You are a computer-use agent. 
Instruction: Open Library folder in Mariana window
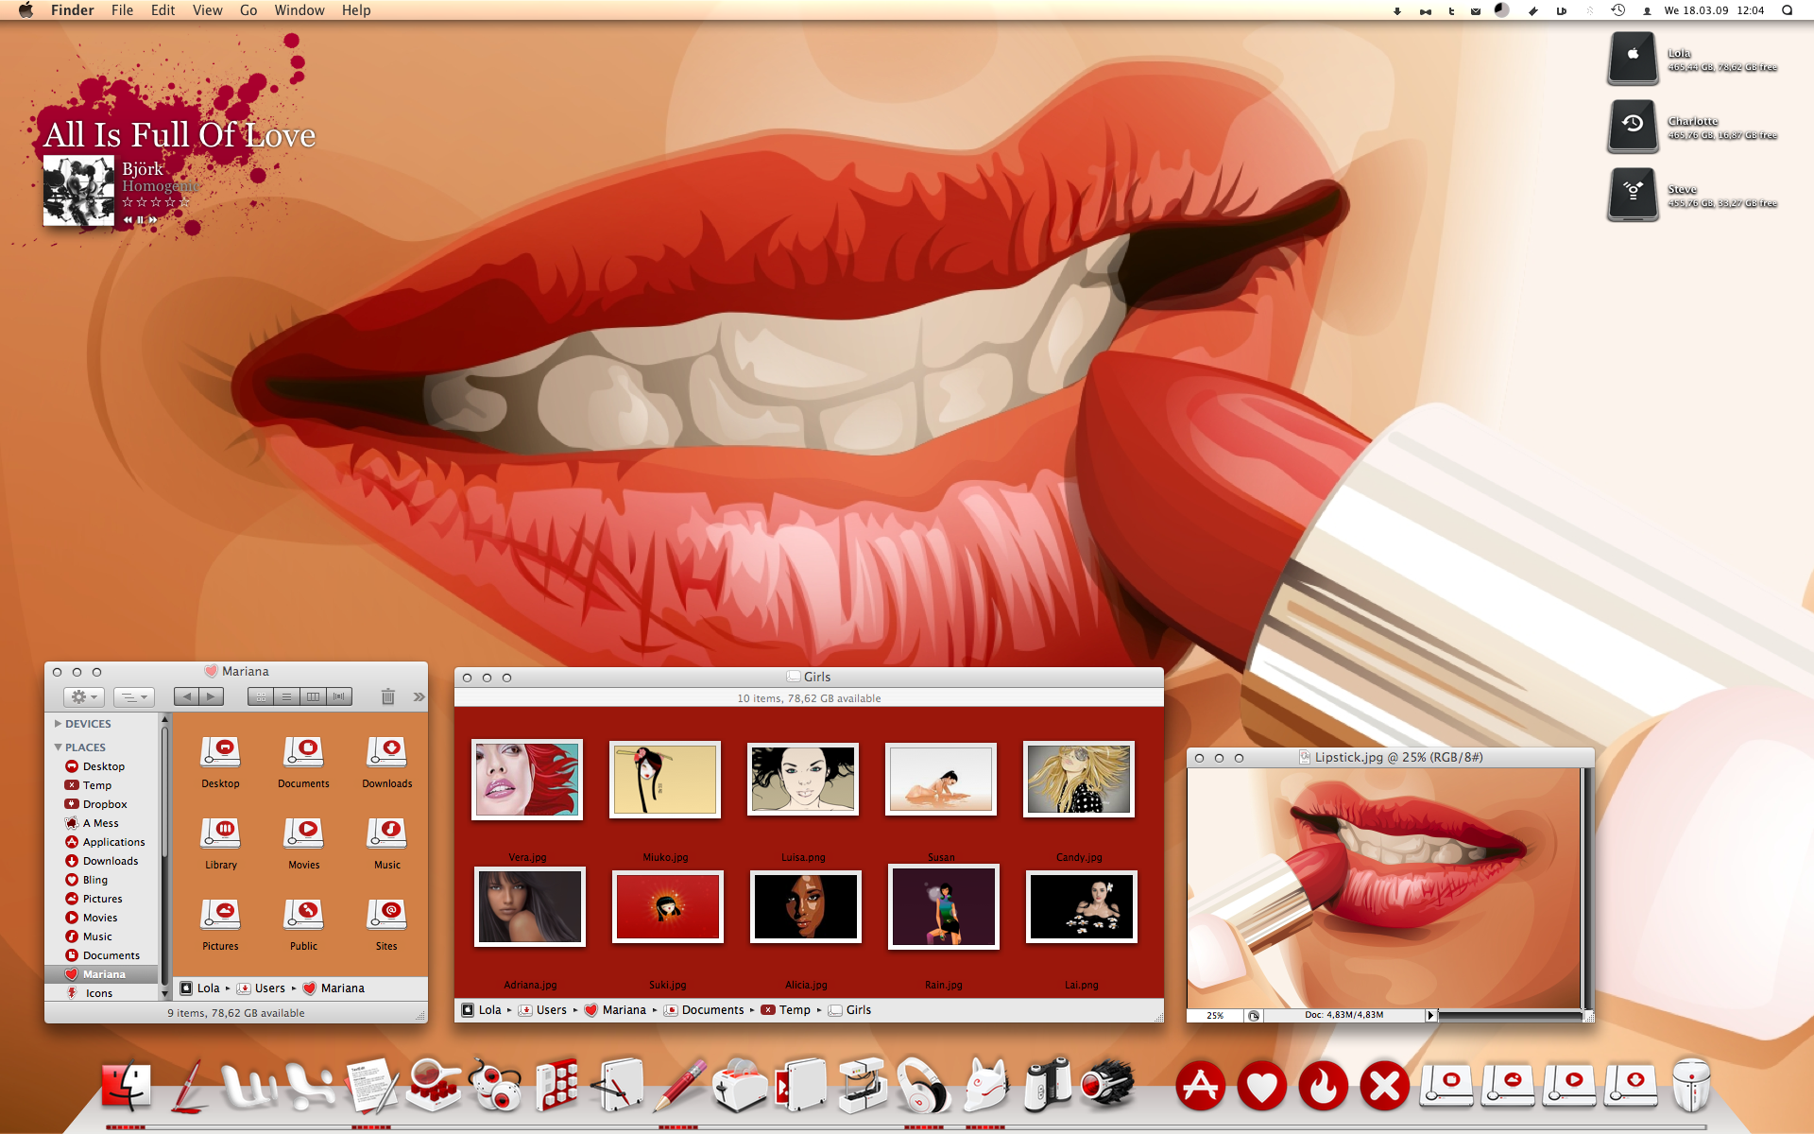[221, 844]
